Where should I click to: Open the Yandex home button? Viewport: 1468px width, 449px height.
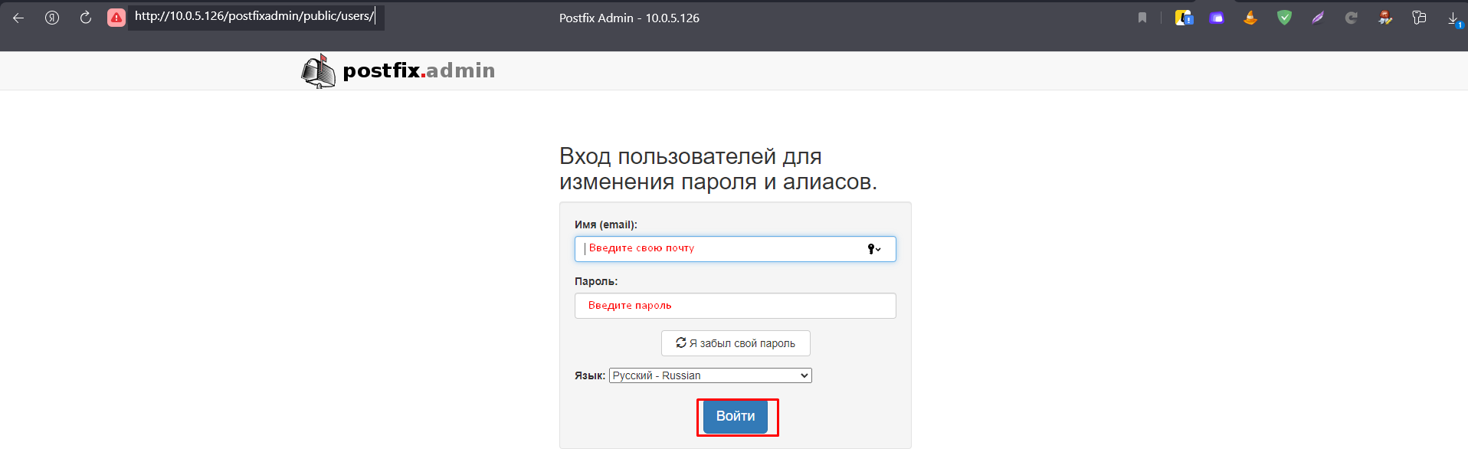[52, 18]
